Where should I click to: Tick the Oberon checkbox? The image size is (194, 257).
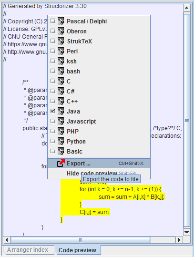pos(53,31)
